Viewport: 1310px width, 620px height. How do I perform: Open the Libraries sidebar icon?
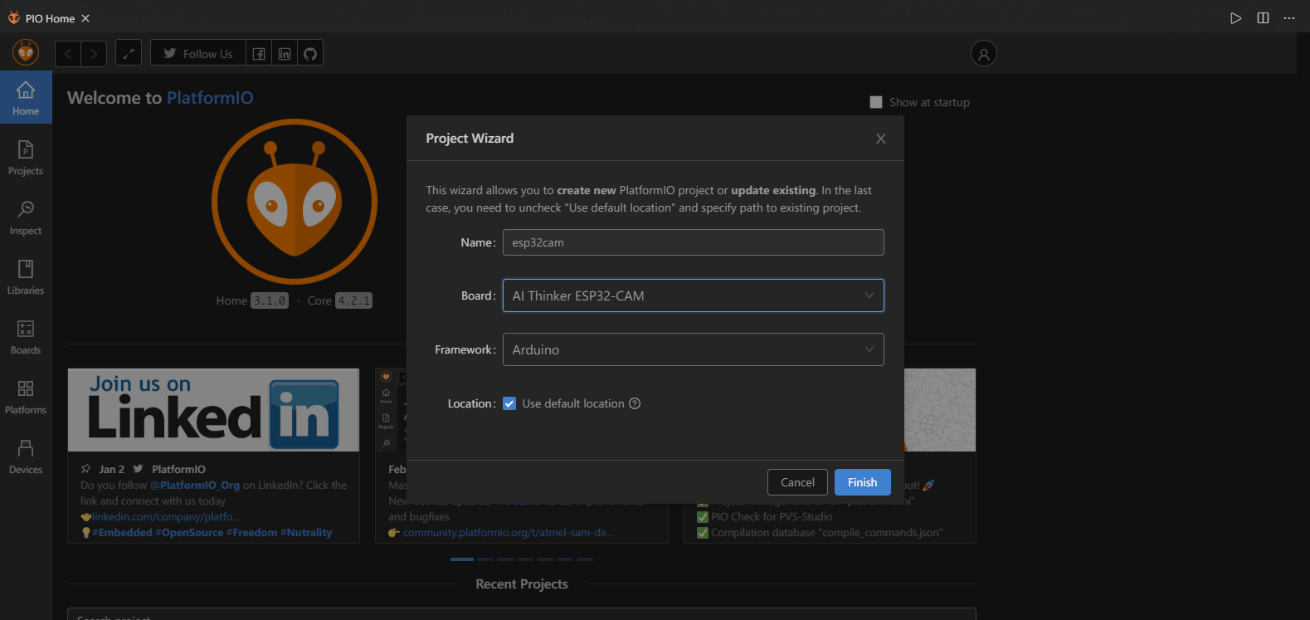tap(26, 276)
